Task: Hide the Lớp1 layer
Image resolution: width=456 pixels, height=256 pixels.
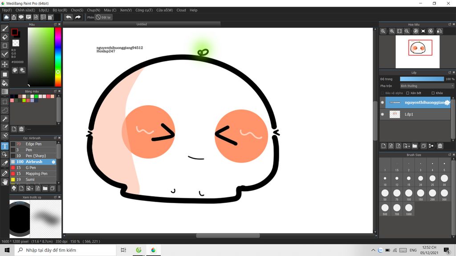Action: pos(383,114)
